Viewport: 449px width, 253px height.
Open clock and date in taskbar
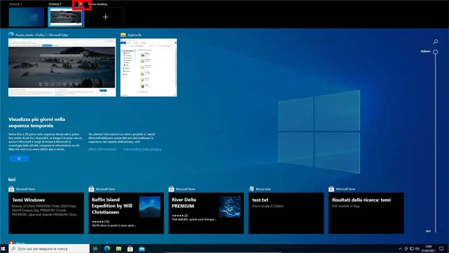(428, 249)
